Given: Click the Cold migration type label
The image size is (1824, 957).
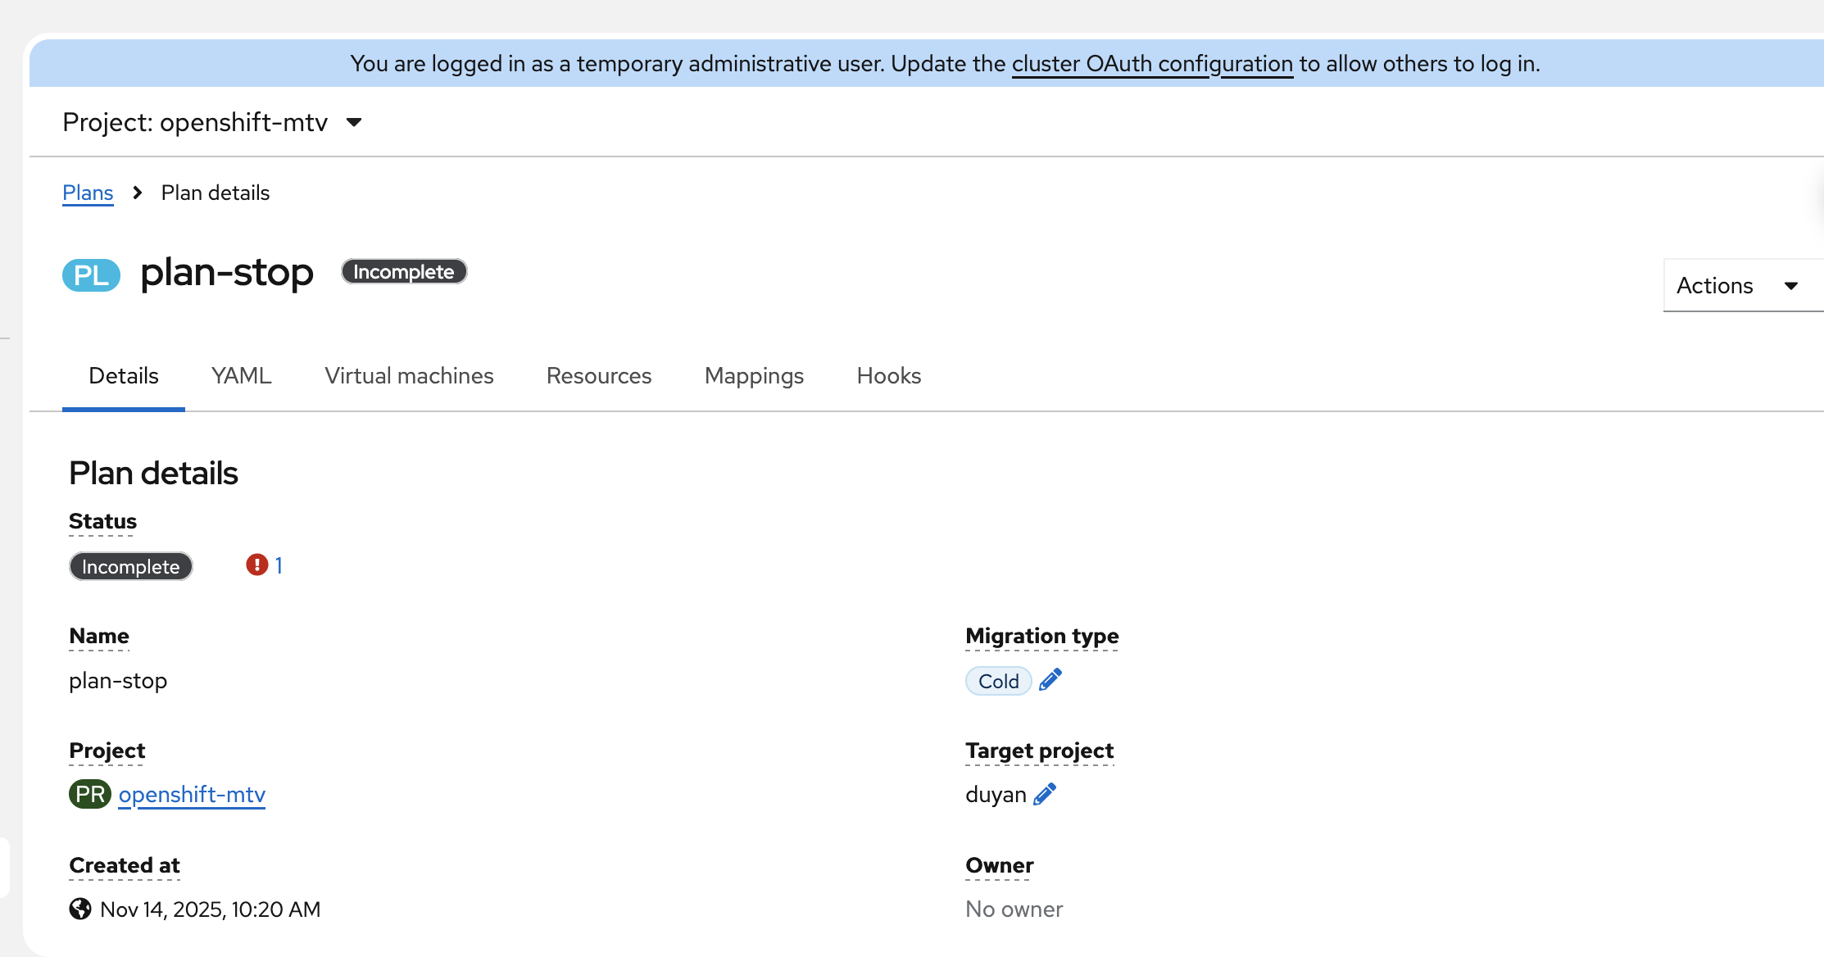Looking at the screenshot, I should [997, 681].
